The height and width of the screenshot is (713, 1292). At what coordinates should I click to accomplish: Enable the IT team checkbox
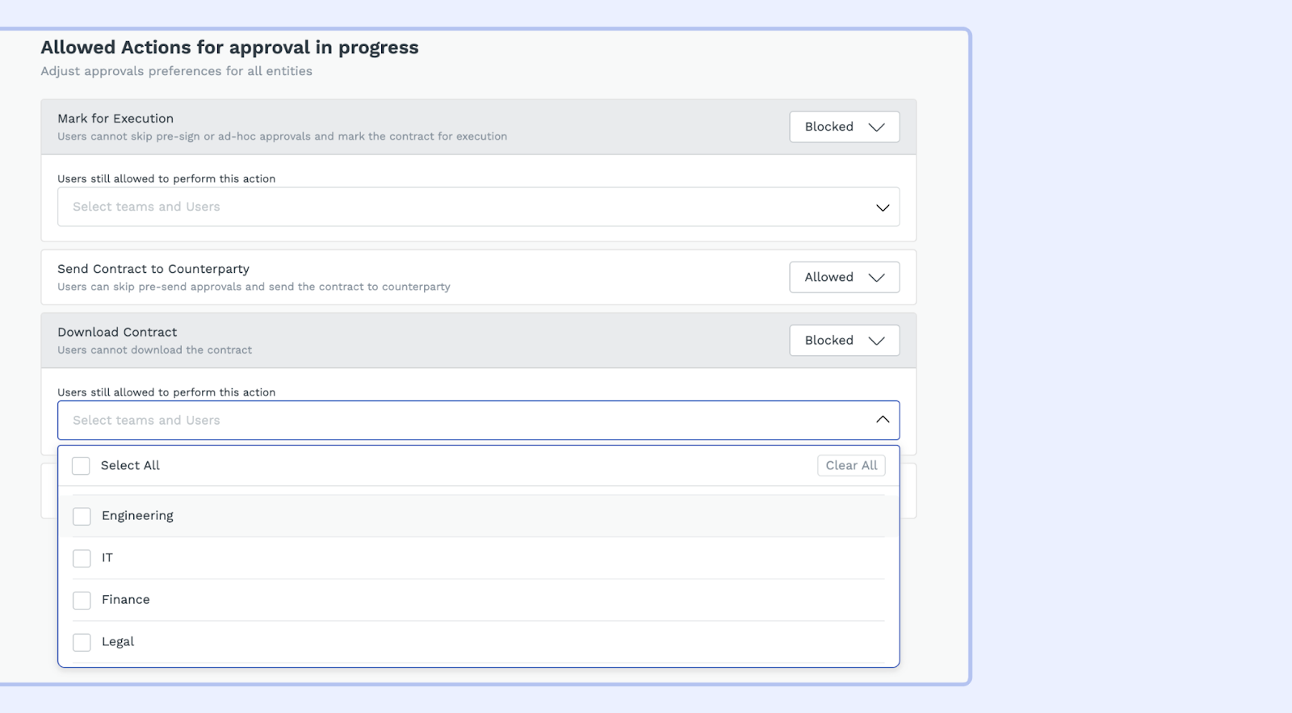tap(82, 558)
